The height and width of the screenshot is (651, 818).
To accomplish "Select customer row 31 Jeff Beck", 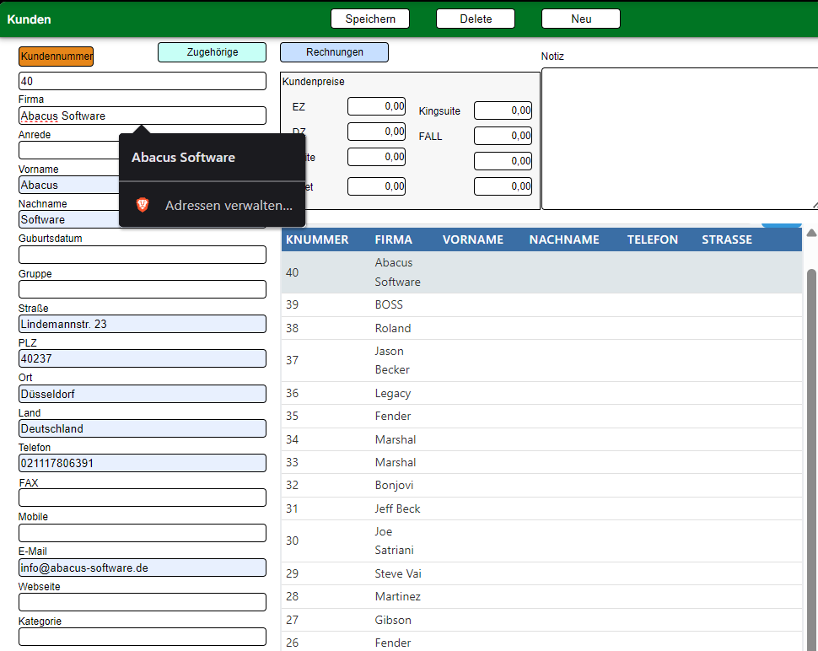I will coord(541,508).
